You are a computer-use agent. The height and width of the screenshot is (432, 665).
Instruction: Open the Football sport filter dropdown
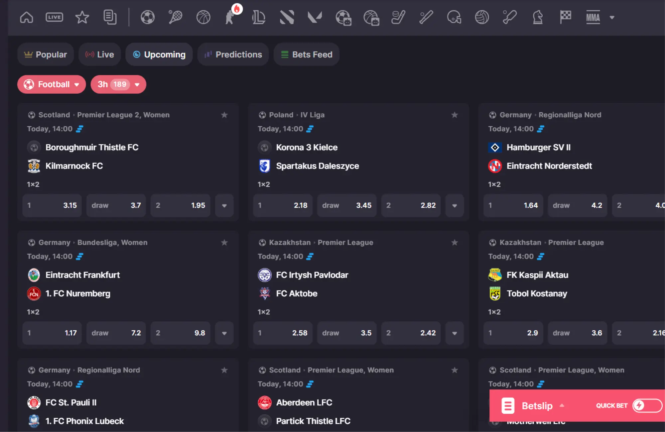(x=52, y=84)
